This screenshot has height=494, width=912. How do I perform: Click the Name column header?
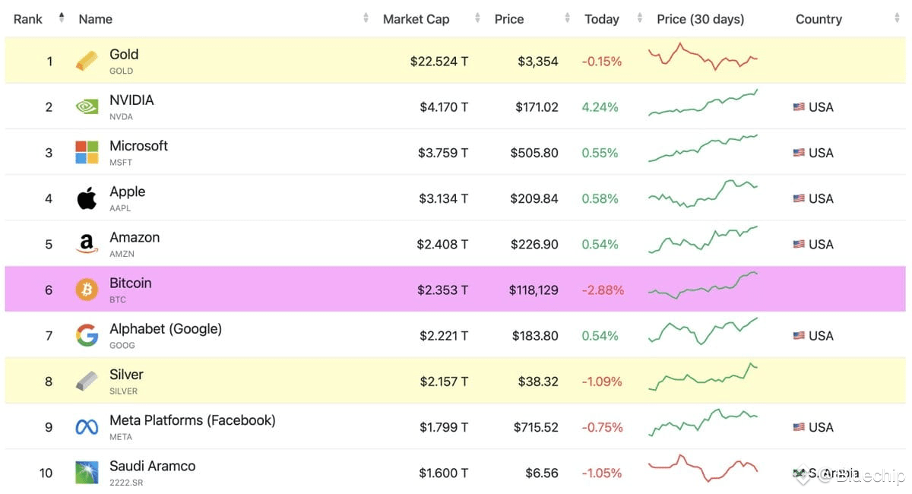(x=96, y=19)
